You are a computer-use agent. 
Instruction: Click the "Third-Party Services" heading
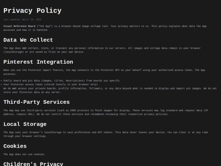36,102
